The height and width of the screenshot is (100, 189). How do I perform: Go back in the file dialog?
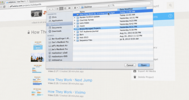tap(50, 9)
